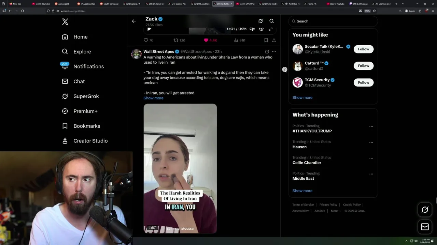Open Accessibility footer link
437x245 pixels.
tap(300, 211)
